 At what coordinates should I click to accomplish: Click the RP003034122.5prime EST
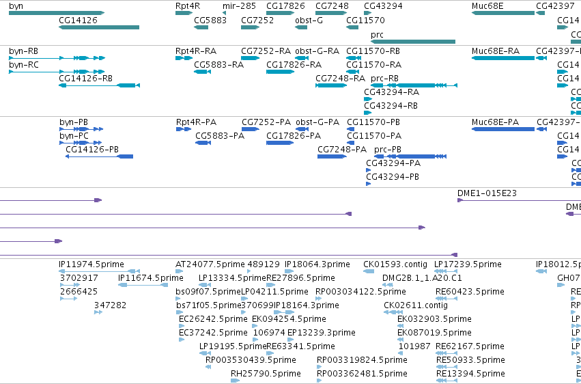click(x=319, y=299)
